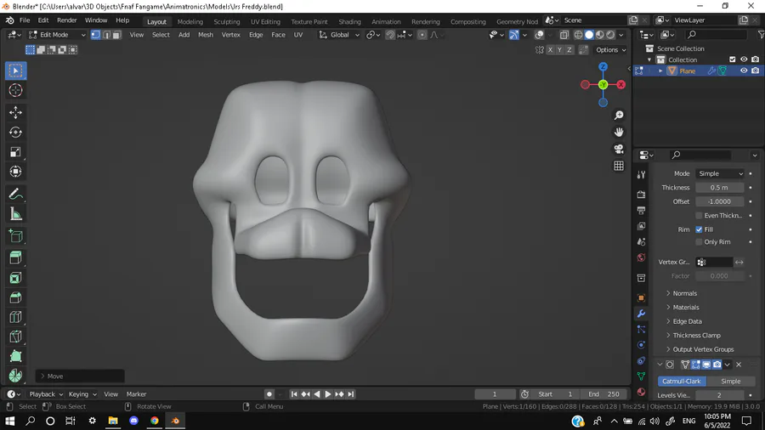Viewport: 765px width, 430px height.
Task: Expand the Normals section
Action: tap(685, 293)
